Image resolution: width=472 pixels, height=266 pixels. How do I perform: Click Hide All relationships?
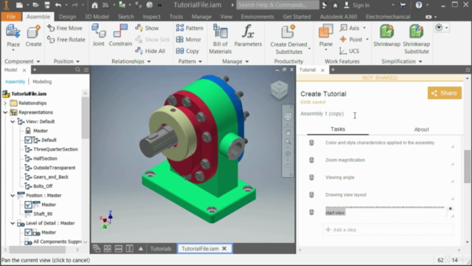click(150, 51)
